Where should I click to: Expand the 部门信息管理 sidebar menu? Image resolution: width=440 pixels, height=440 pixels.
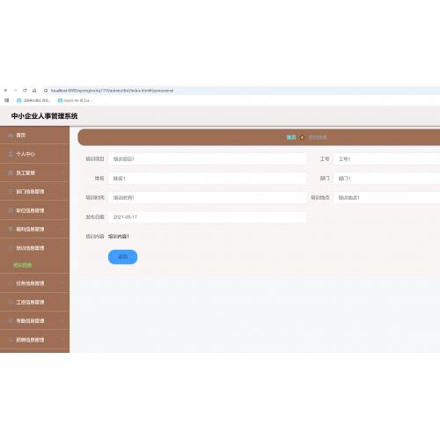tap(34, 192)
